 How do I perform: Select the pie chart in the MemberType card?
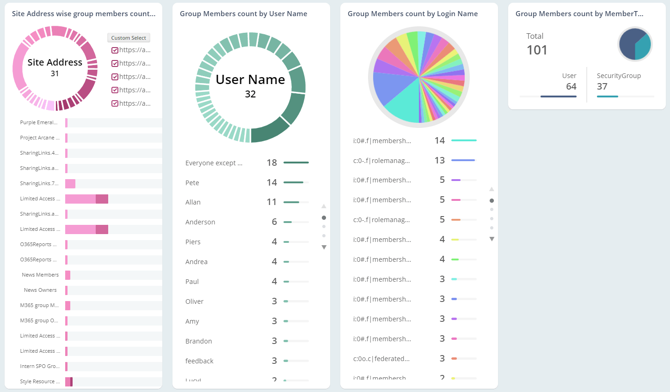coord(635,44)
